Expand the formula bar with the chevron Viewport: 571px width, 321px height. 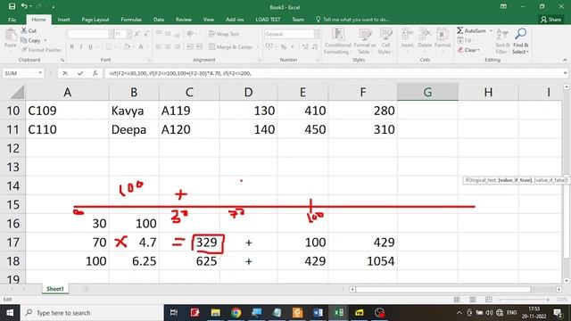click(x=565, y=73)
